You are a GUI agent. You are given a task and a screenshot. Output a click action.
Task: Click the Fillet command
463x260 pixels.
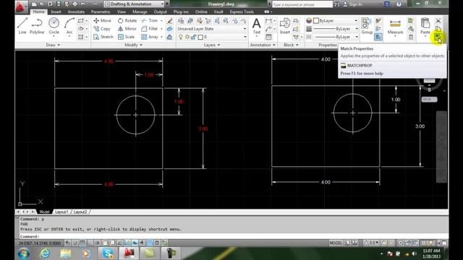[x=150, y=29]
